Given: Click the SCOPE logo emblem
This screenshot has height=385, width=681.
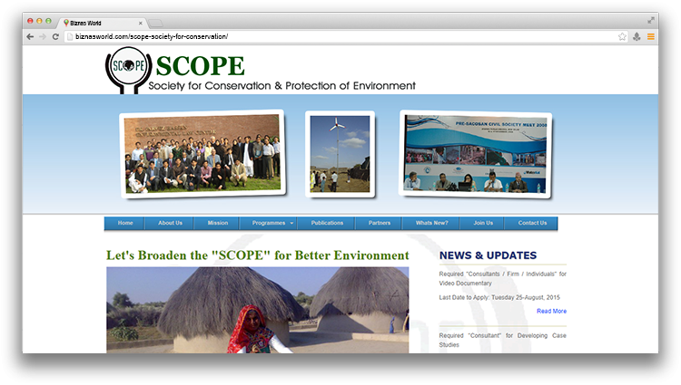Looking at the screenshot, I should pyautogui.click(x=129, y=69).
